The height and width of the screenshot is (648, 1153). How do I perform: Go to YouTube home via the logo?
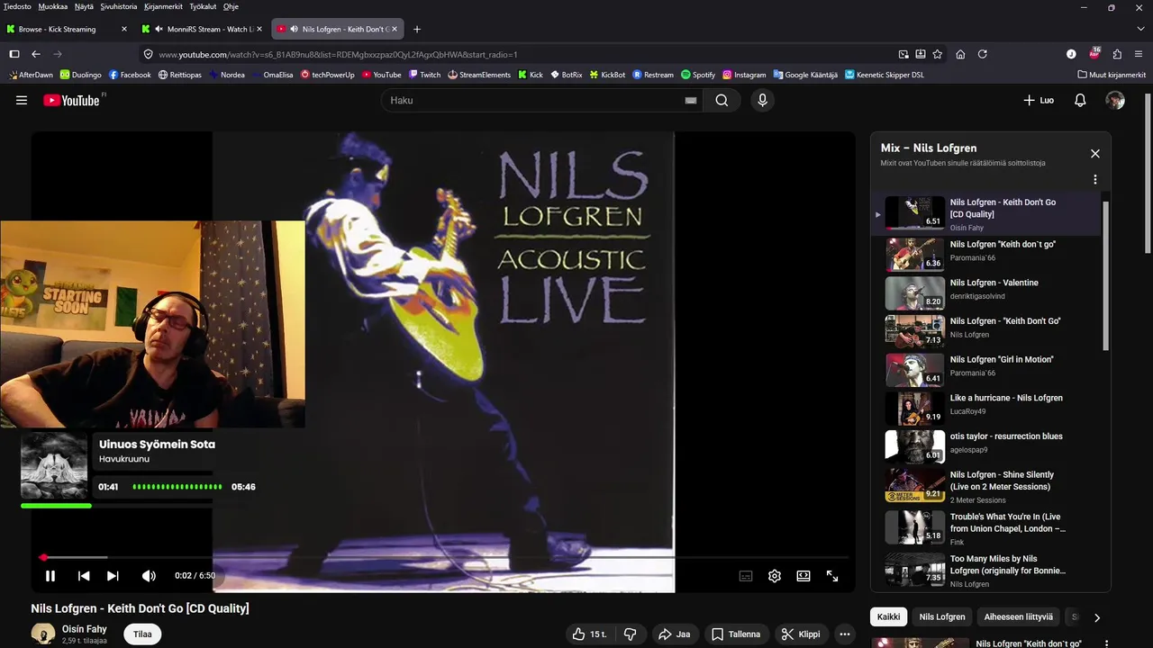click(71, 100)
